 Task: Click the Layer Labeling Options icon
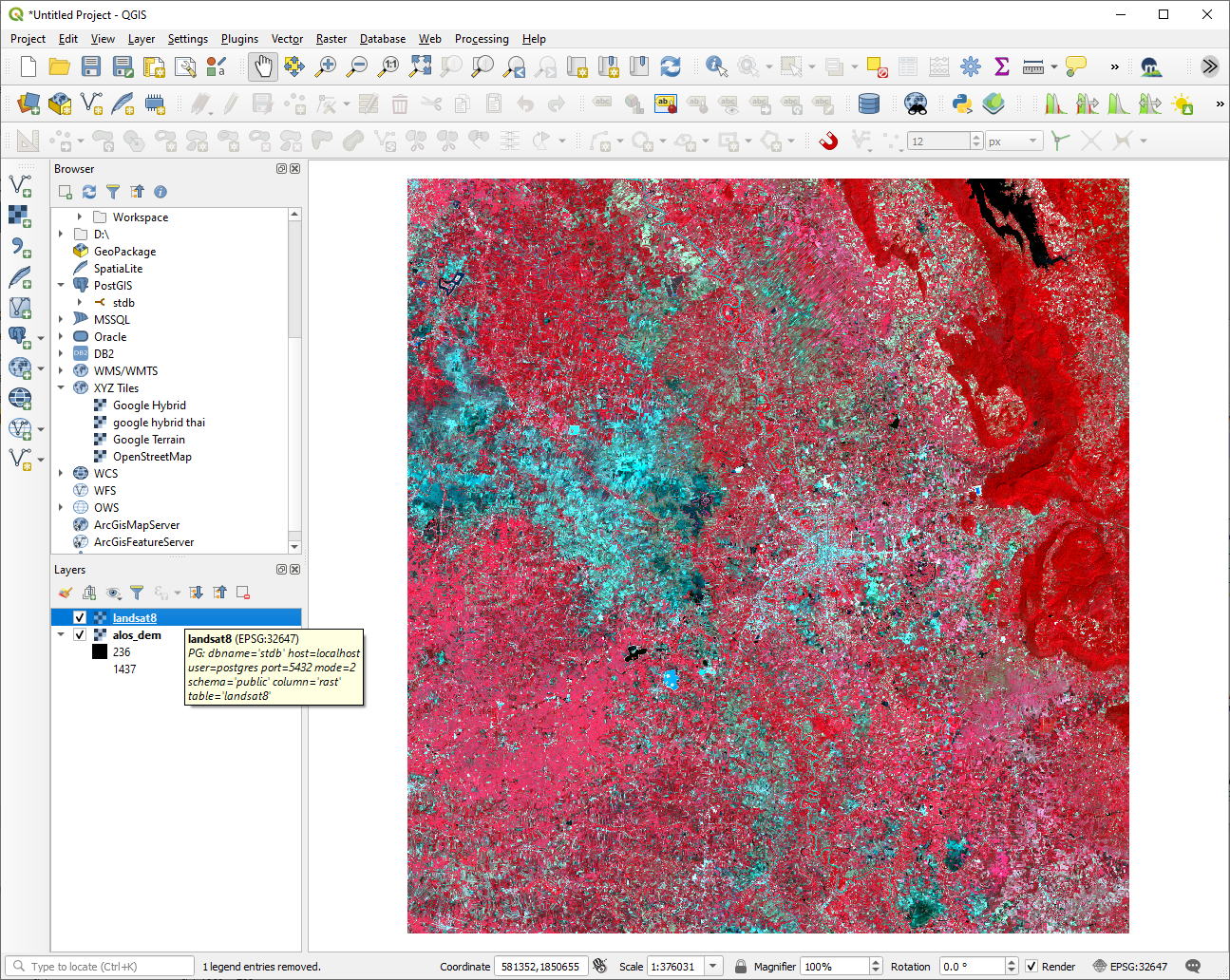[666, 104]
